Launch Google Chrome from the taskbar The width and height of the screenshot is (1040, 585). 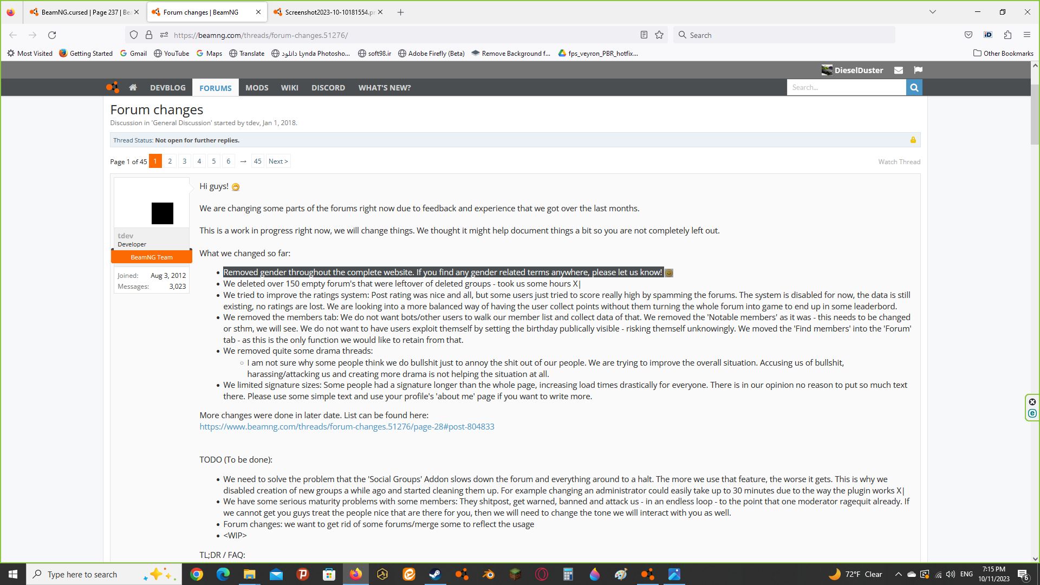(197, 574)
